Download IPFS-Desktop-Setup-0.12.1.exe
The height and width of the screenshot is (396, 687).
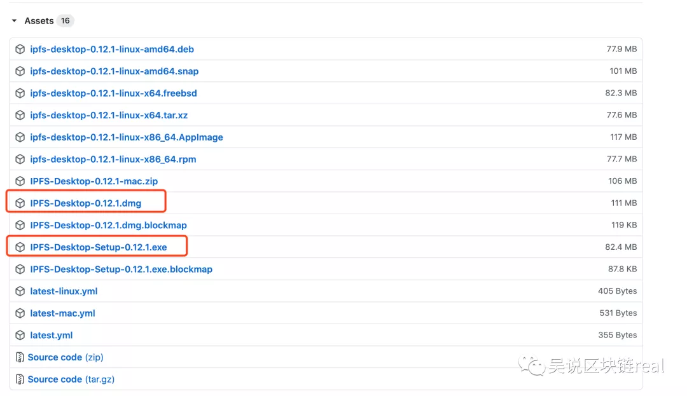98,247
